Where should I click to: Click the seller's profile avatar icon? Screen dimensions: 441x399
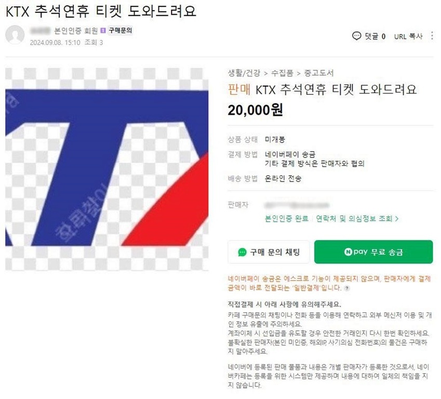pyautogui.click(x=15, y=35)
